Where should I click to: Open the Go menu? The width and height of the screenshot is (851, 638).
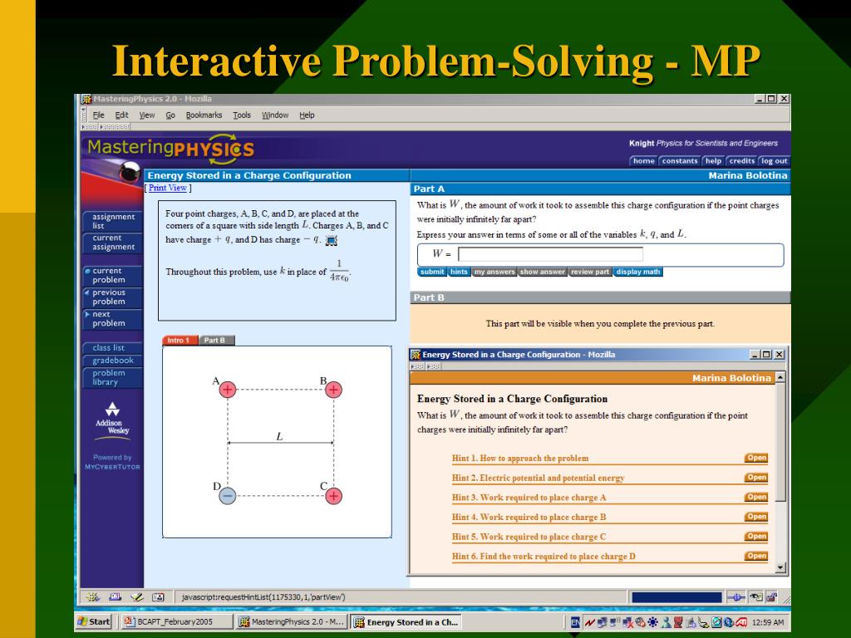click(170, 115)
